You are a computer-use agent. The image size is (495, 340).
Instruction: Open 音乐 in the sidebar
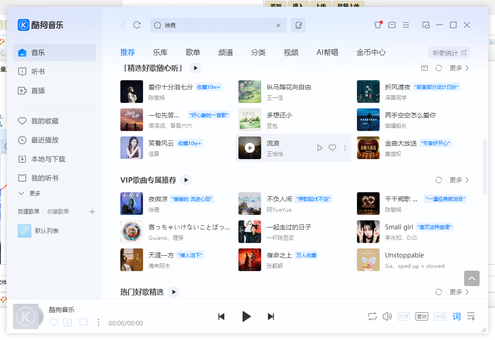click(x=54, y=53)
